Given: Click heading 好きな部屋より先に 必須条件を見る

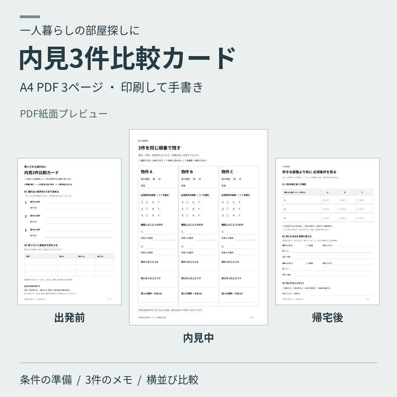Looking at the screenshot, I should (309, 172).
